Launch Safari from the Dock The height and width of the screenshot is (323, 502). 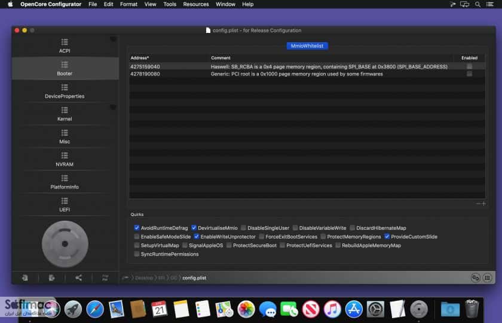pyautogui.click(x=95, y=309)
